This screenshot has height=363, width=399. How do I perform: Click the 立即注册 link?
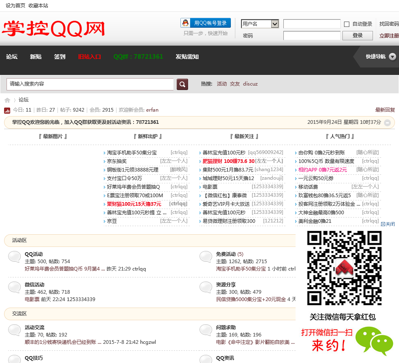pyautogui.click(x=389, y=35)
